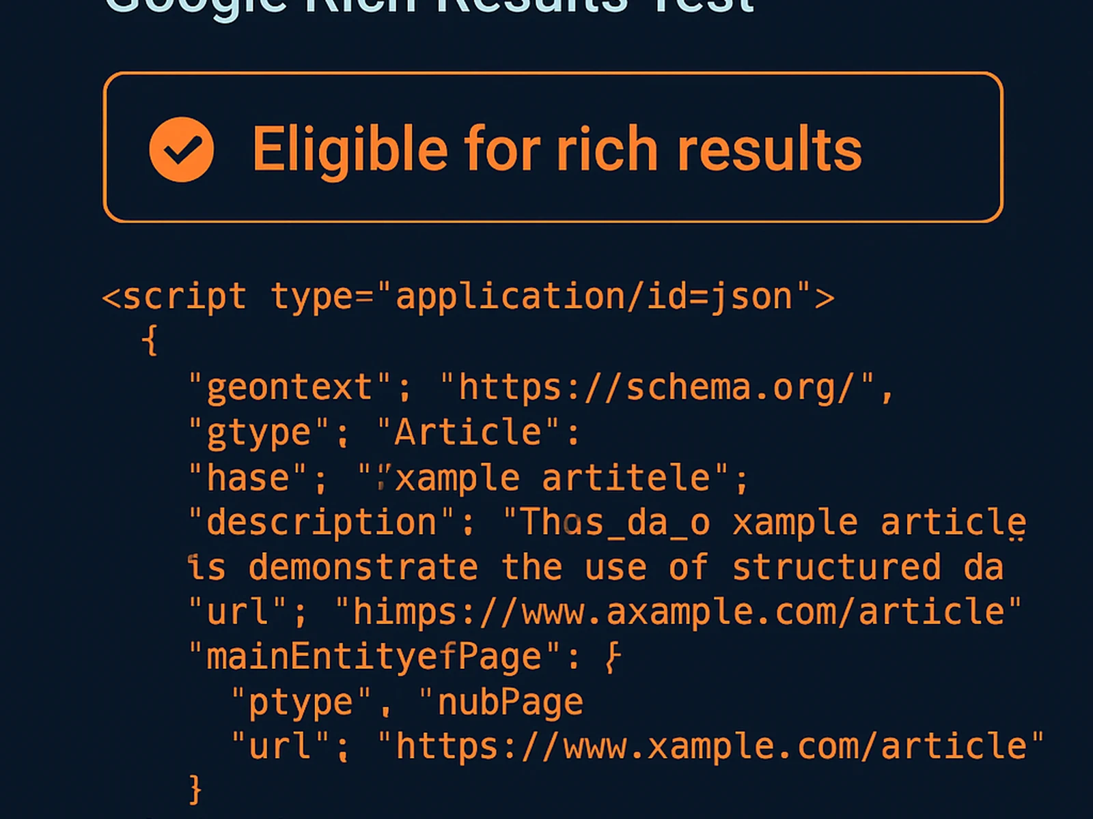Click the "geontext" schema.org line
The image size is (1093, 819).
pos(541,387)
